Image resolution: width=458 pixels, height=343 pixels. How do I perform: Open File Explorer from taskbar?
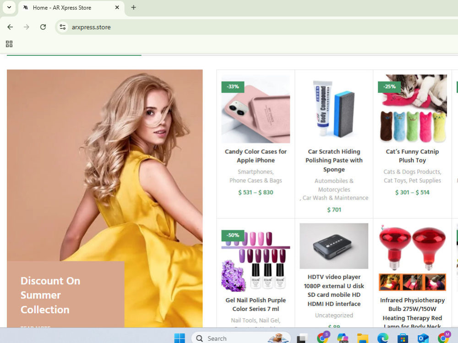[x=362, y=338]
